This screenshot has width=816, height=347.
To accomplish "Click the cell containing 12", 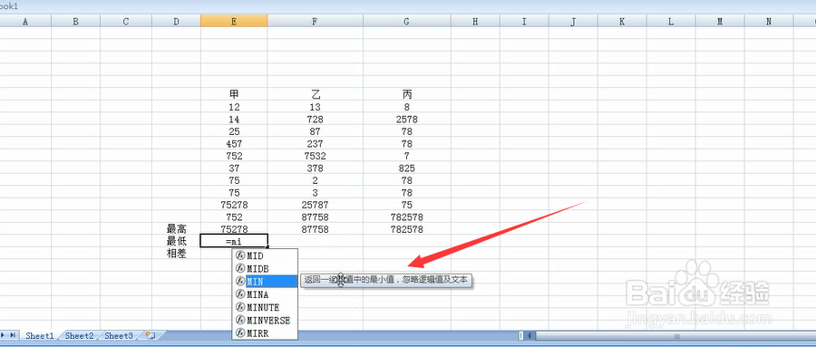I will coord(234,107).
